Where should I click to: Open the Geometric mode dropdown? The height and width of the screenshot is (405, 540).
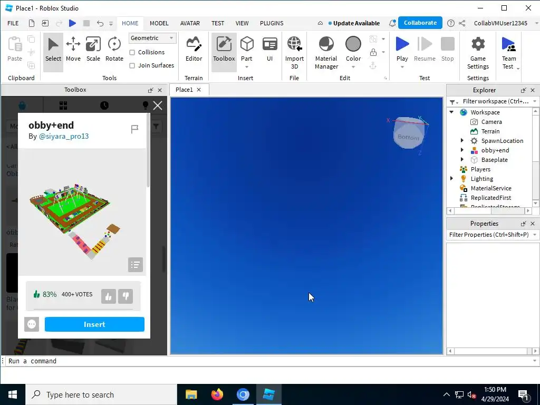152,38
